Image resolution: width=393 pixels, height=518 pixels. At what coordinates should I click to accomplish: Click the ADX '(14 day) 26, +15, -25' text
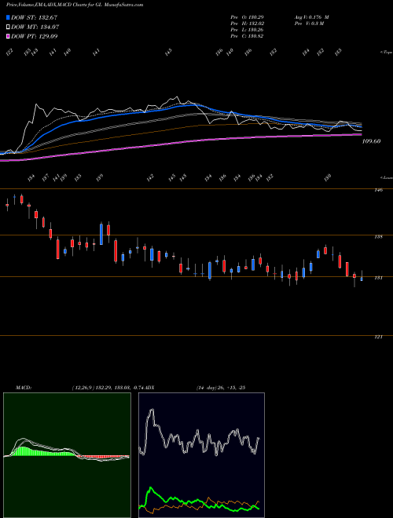point(221,388)
